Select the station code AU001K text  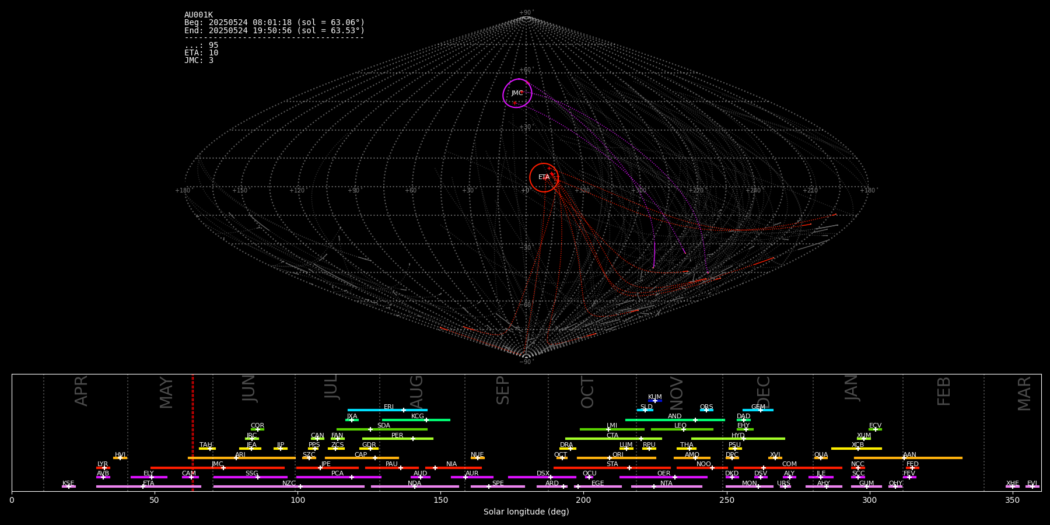[198, 15]
